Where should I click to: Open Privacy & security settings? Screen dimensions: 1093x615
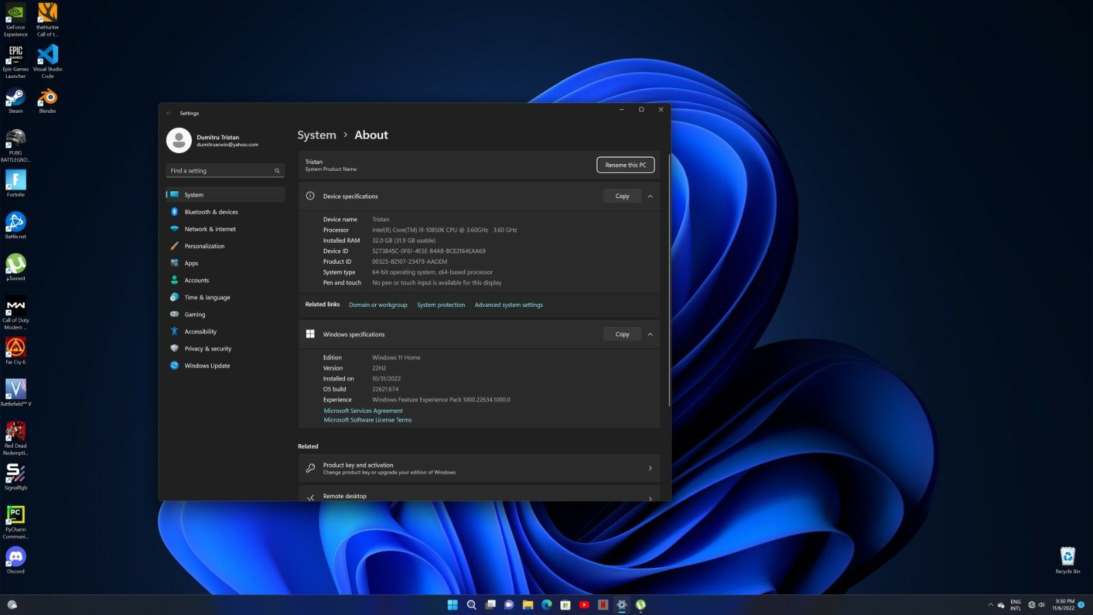(225, 348)
